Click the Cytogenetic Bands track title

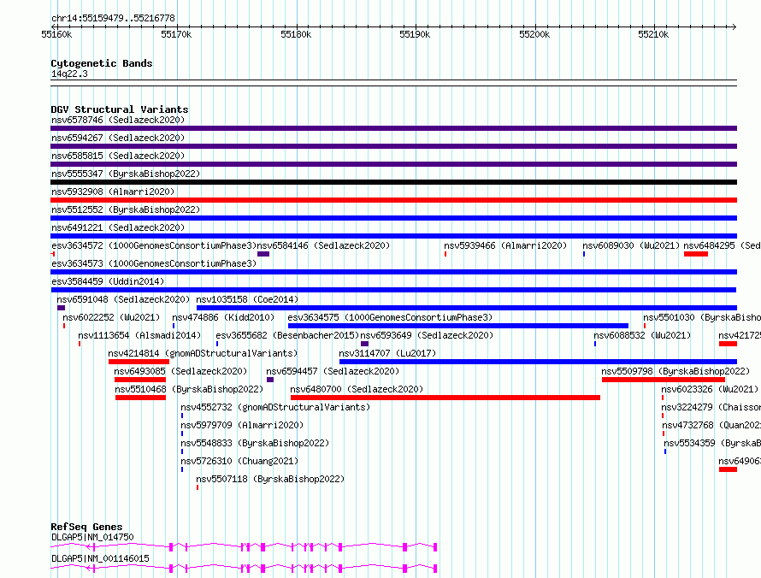(102, 63)
